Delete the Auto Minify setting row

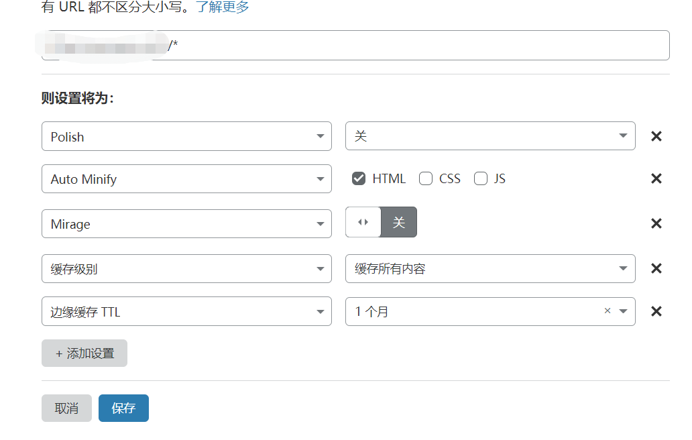click(x=656, y=179)
